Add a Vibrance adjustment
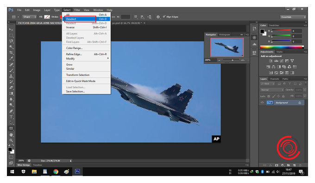This screenshot has width=315, height=183. click(x=292, y=61)
